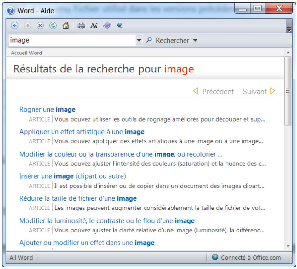This screenshot has width=297, height=269.
Task: Click the All Word status bar button
Action: pos(21,257)
